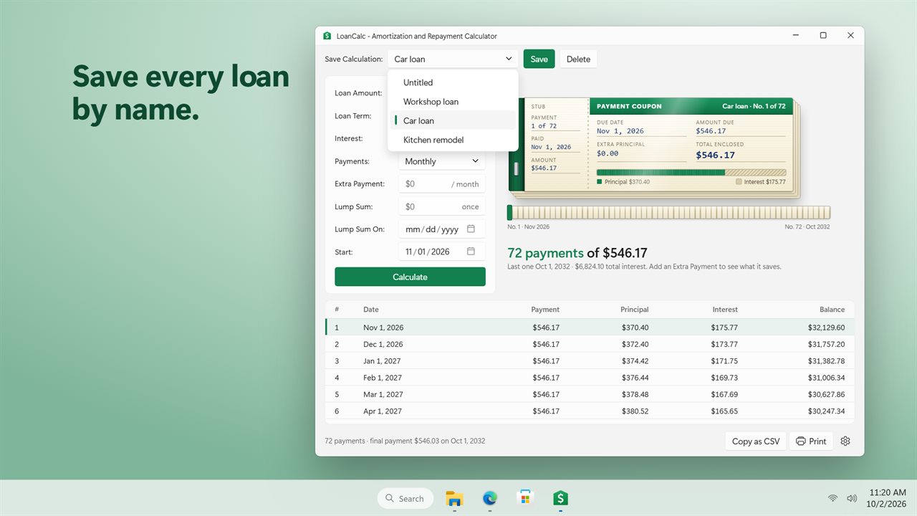Open the calendar picker for Lump Sum On
Screen dimensions: 917x516
[471, 229]
